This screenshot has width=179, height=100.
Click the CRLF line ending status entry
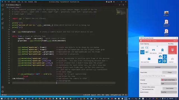pos(103,95)
